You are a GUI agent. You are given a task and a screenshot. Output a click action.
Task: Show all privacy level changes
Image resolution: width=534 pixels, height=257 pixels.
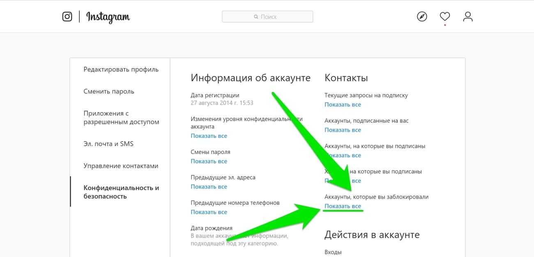coord(209,136)
